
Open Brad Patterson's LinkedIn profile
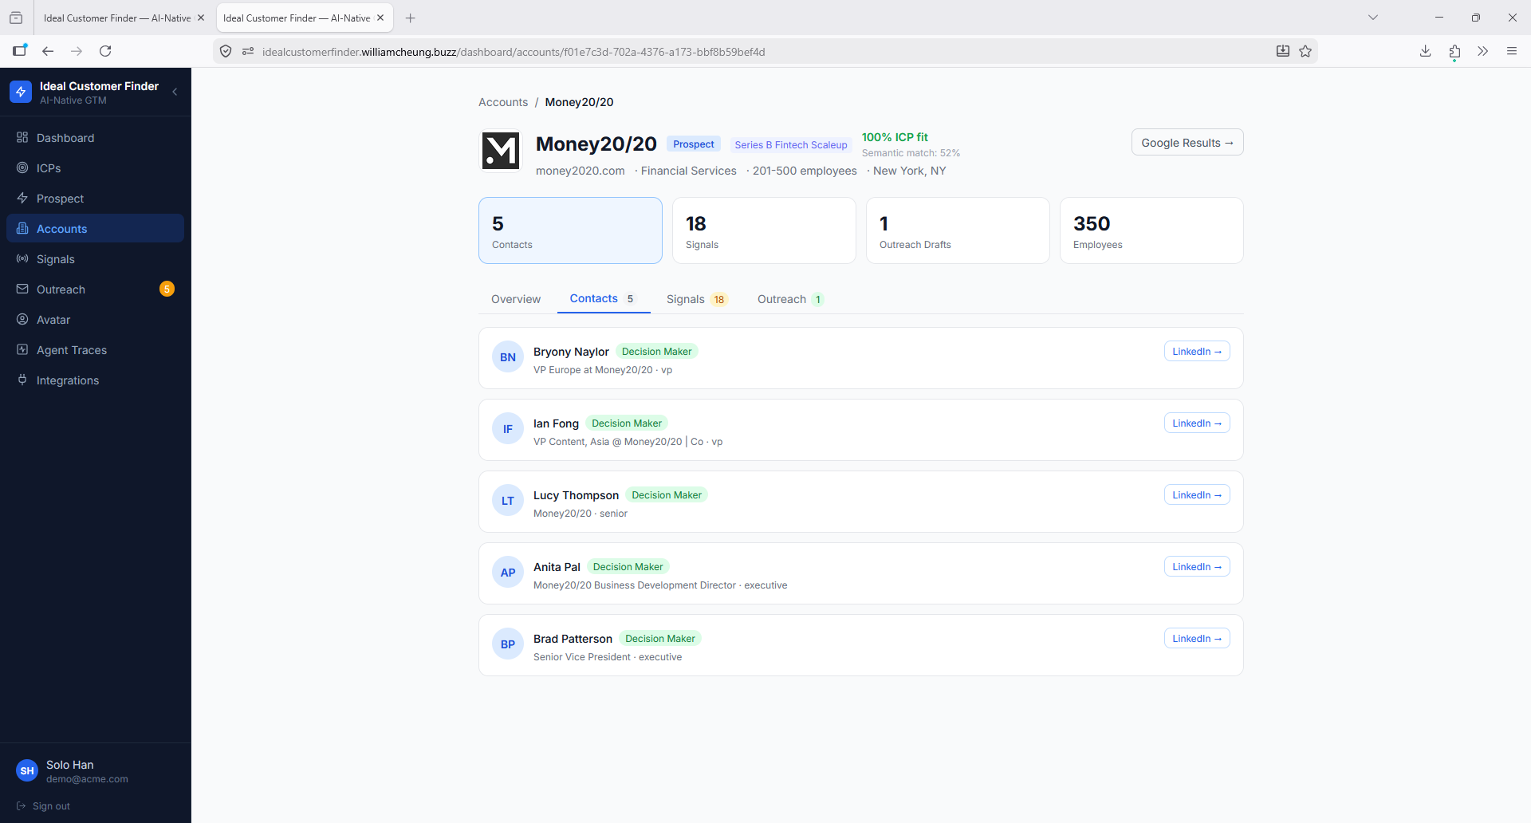tap(1197, 639)
